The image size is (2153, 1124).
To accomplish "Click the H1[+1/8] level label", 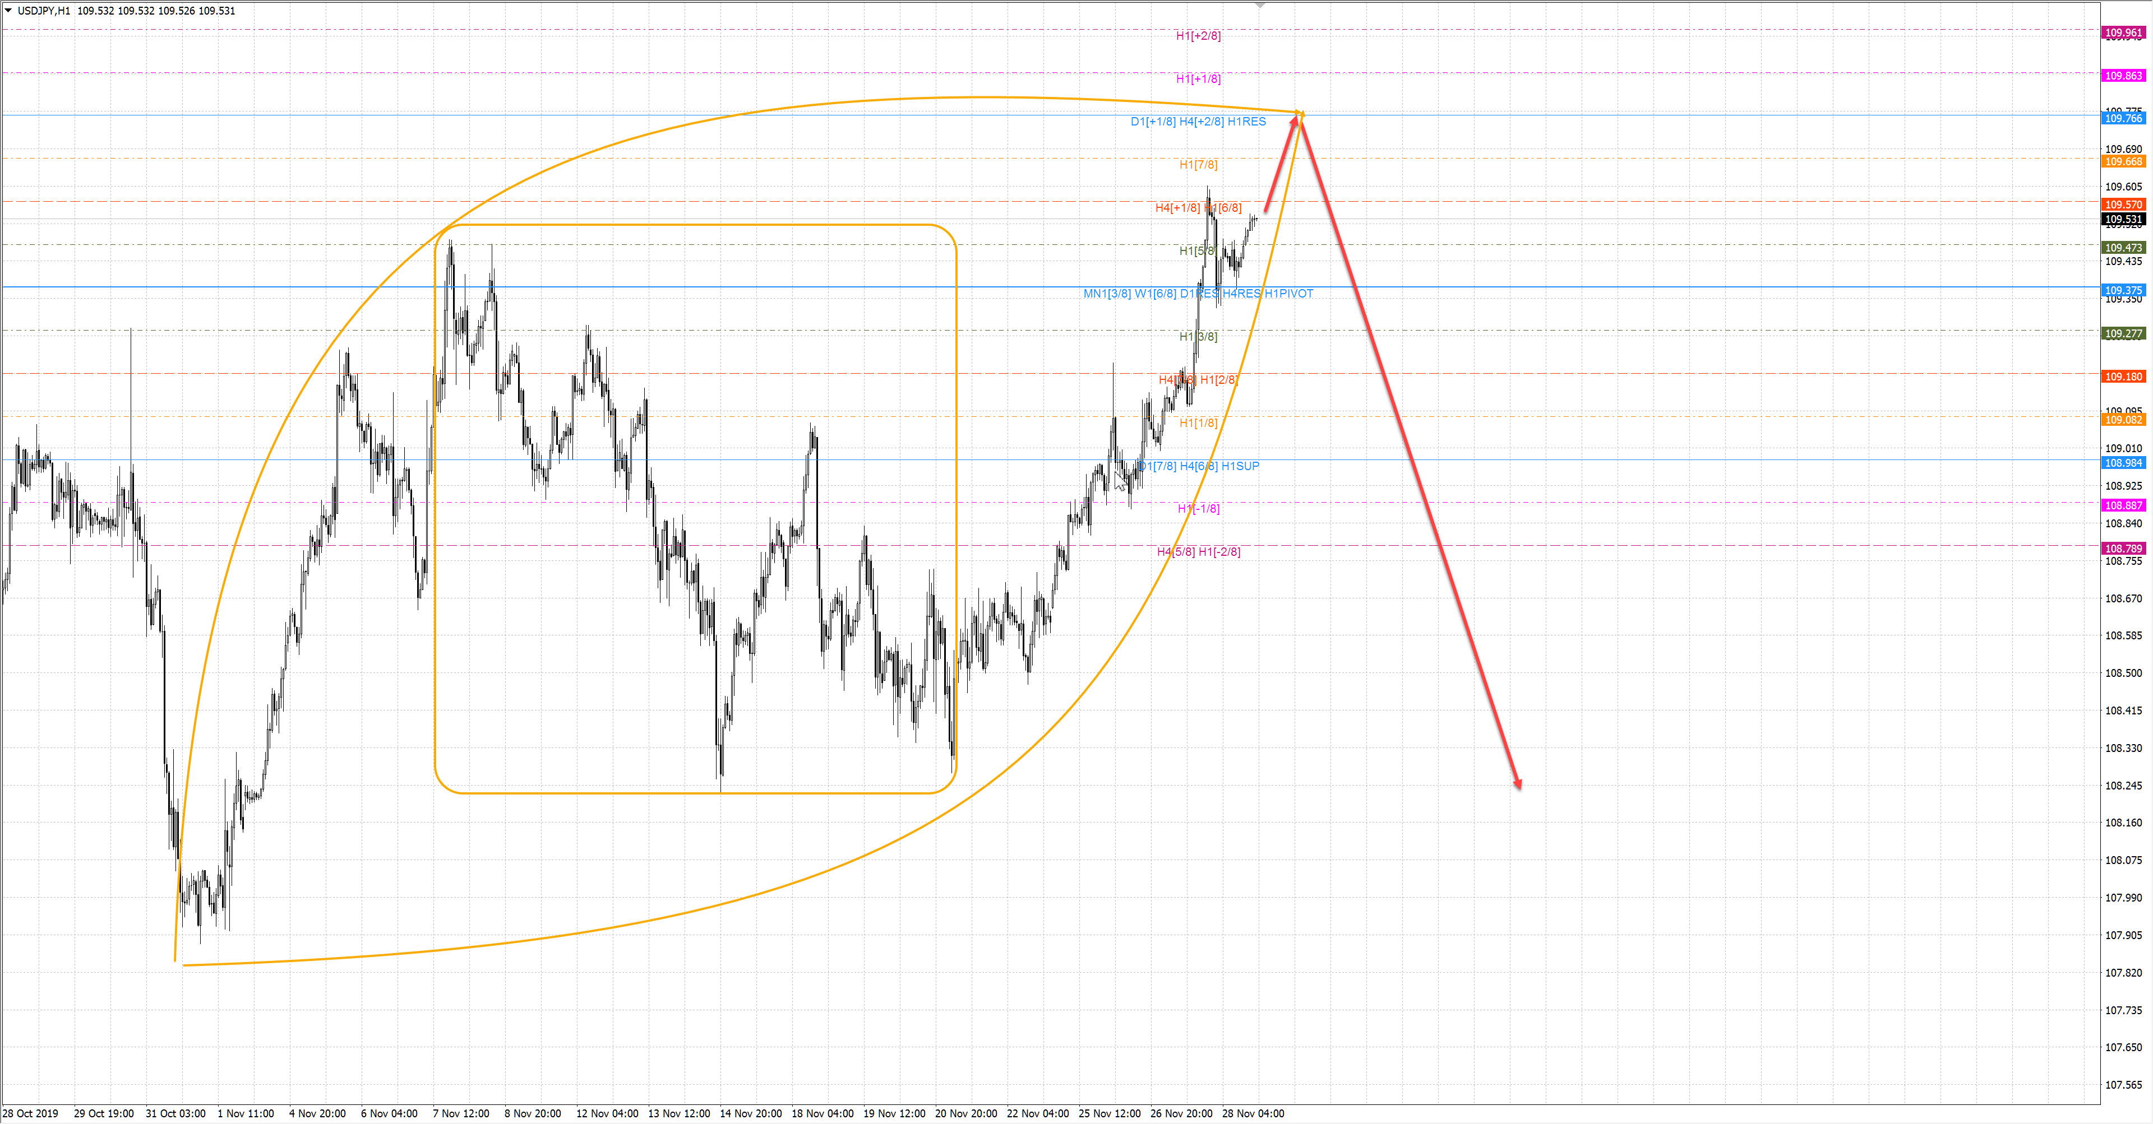I will click(x=1198, y=80).
